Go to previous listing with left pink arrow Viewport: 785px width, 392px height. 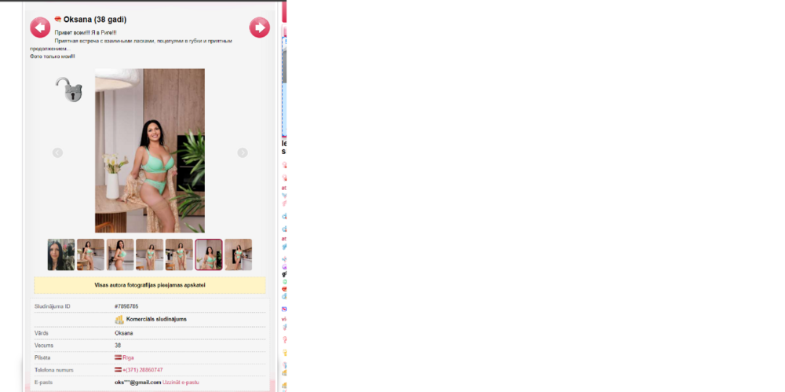point(40,27)
